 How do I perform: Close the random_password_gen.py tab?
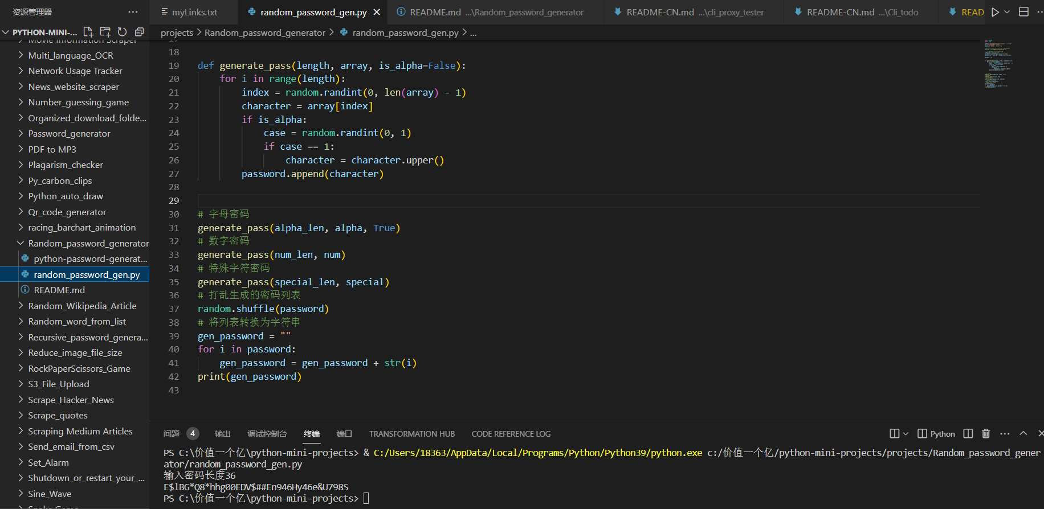(377, 12)
